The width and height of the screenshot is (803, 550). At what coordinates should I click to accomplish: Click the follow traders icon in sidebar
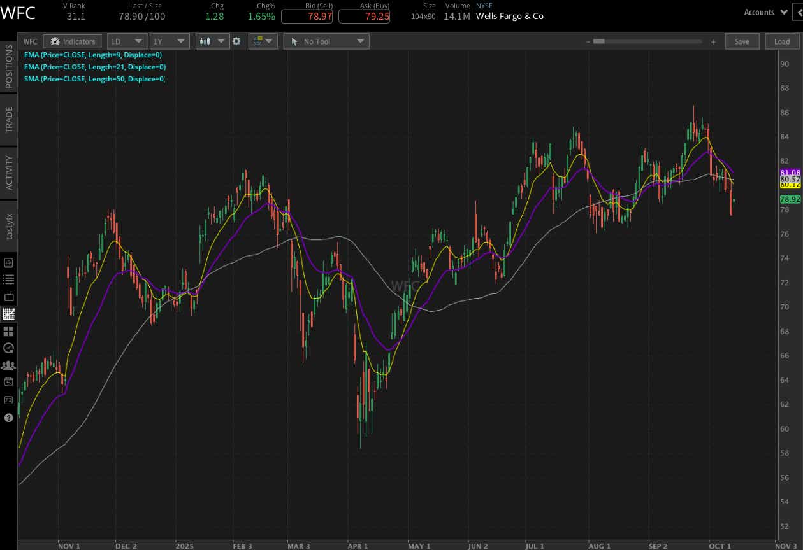(x=8, y=365)
